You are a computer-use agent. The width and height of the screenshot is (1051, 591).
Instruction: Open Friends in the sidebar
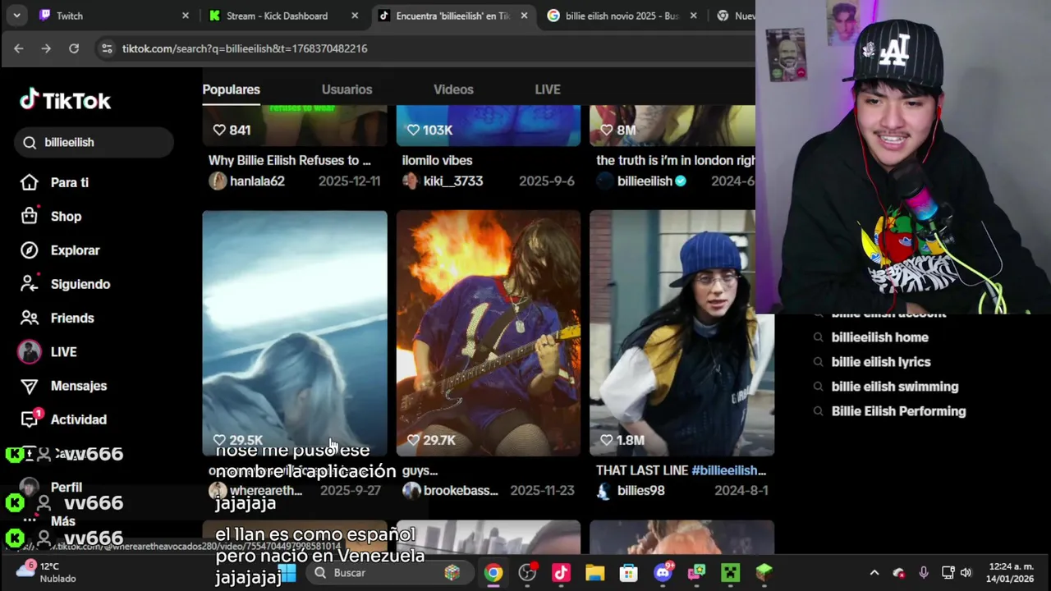57,318
